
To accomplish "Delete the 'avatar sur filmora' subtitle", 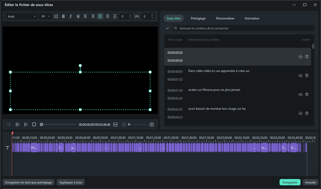I will pyautogui.click(x=307, y=94).
